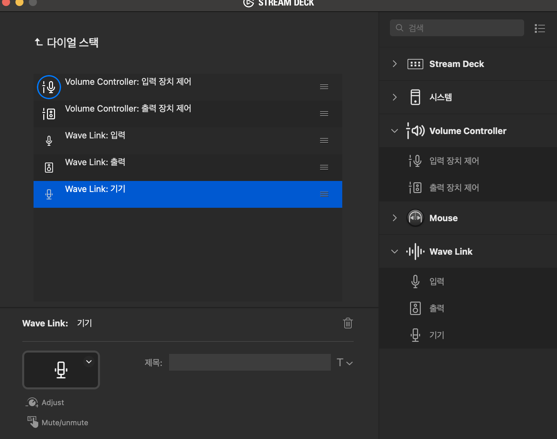Click the Wave Link category label
Image resolution: width=557 pixels, height=439 pixels.
pyautogui.click(x=451, y=252)
